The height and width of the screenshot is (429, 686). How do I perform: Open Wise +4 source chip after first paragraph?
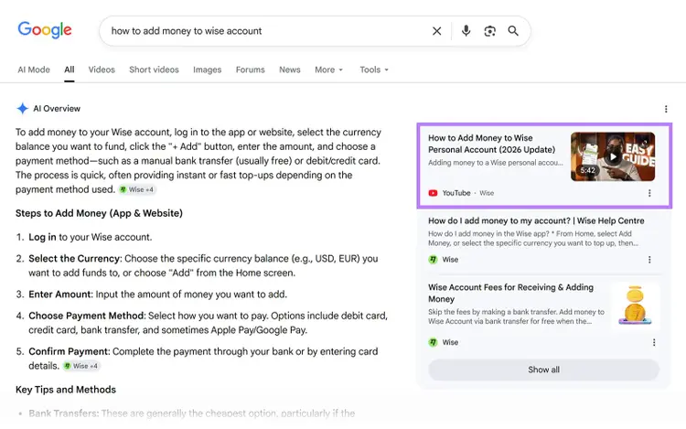click(137, 189)
